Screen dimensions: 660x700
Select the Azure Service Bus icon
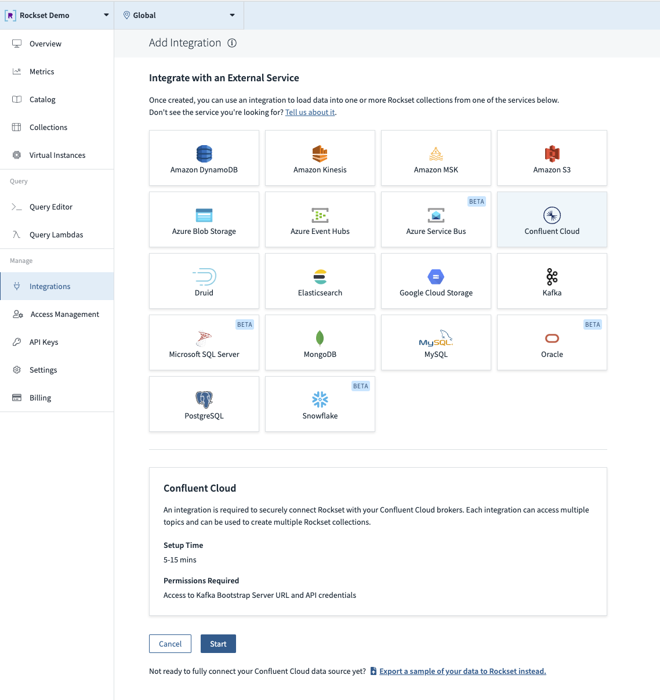pyautogui.click(x=436, y=215)
